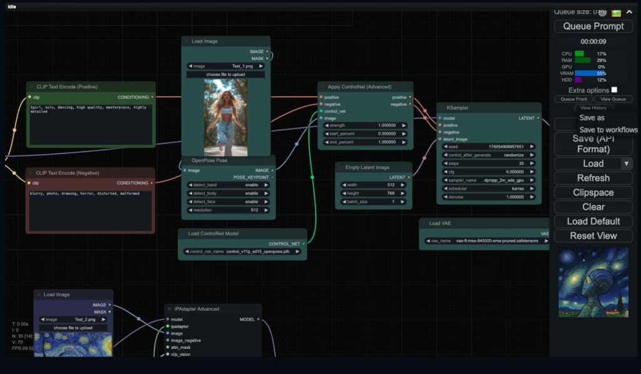Click the denoise value slider in KSampler
Viewport: 641px width, 374px height.
488,197
